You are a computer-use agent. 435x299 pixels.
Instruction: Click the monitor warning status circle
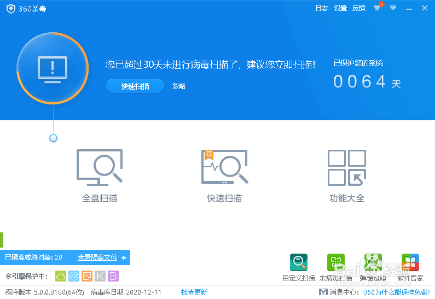[x=53, y=68]
